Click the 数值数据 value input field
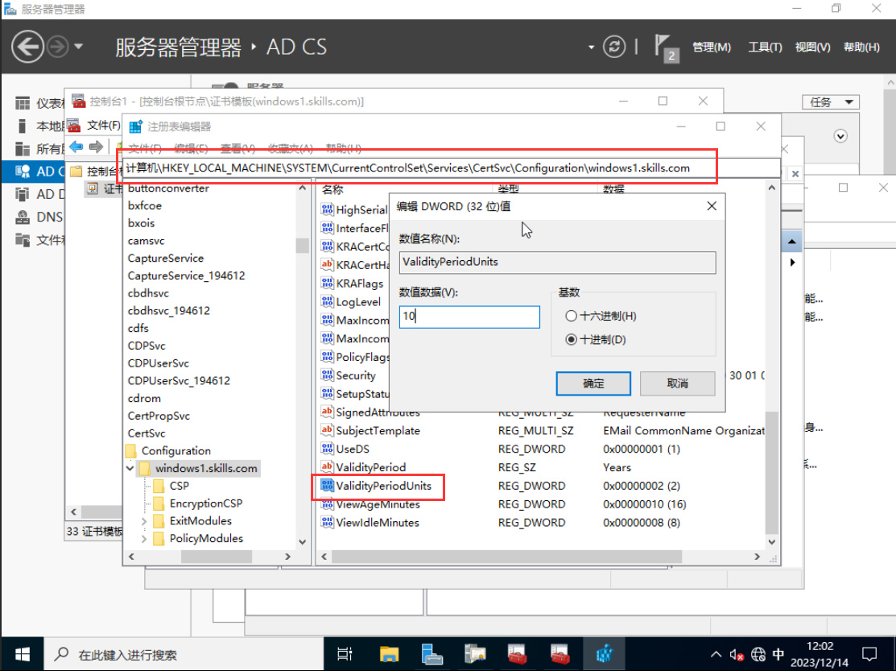The width and height of the screenshot is (896, 671). (469, 317)
